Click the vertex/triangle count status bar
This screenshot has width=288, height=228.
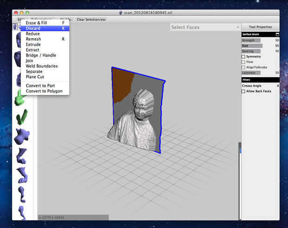[73, 217]
